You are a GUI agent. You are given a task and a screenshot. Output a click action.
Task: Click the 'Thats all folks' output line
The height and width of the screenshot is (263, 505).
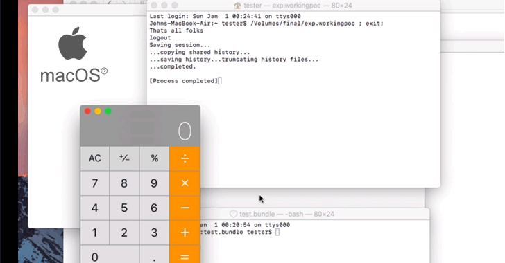tap(176, 30)
